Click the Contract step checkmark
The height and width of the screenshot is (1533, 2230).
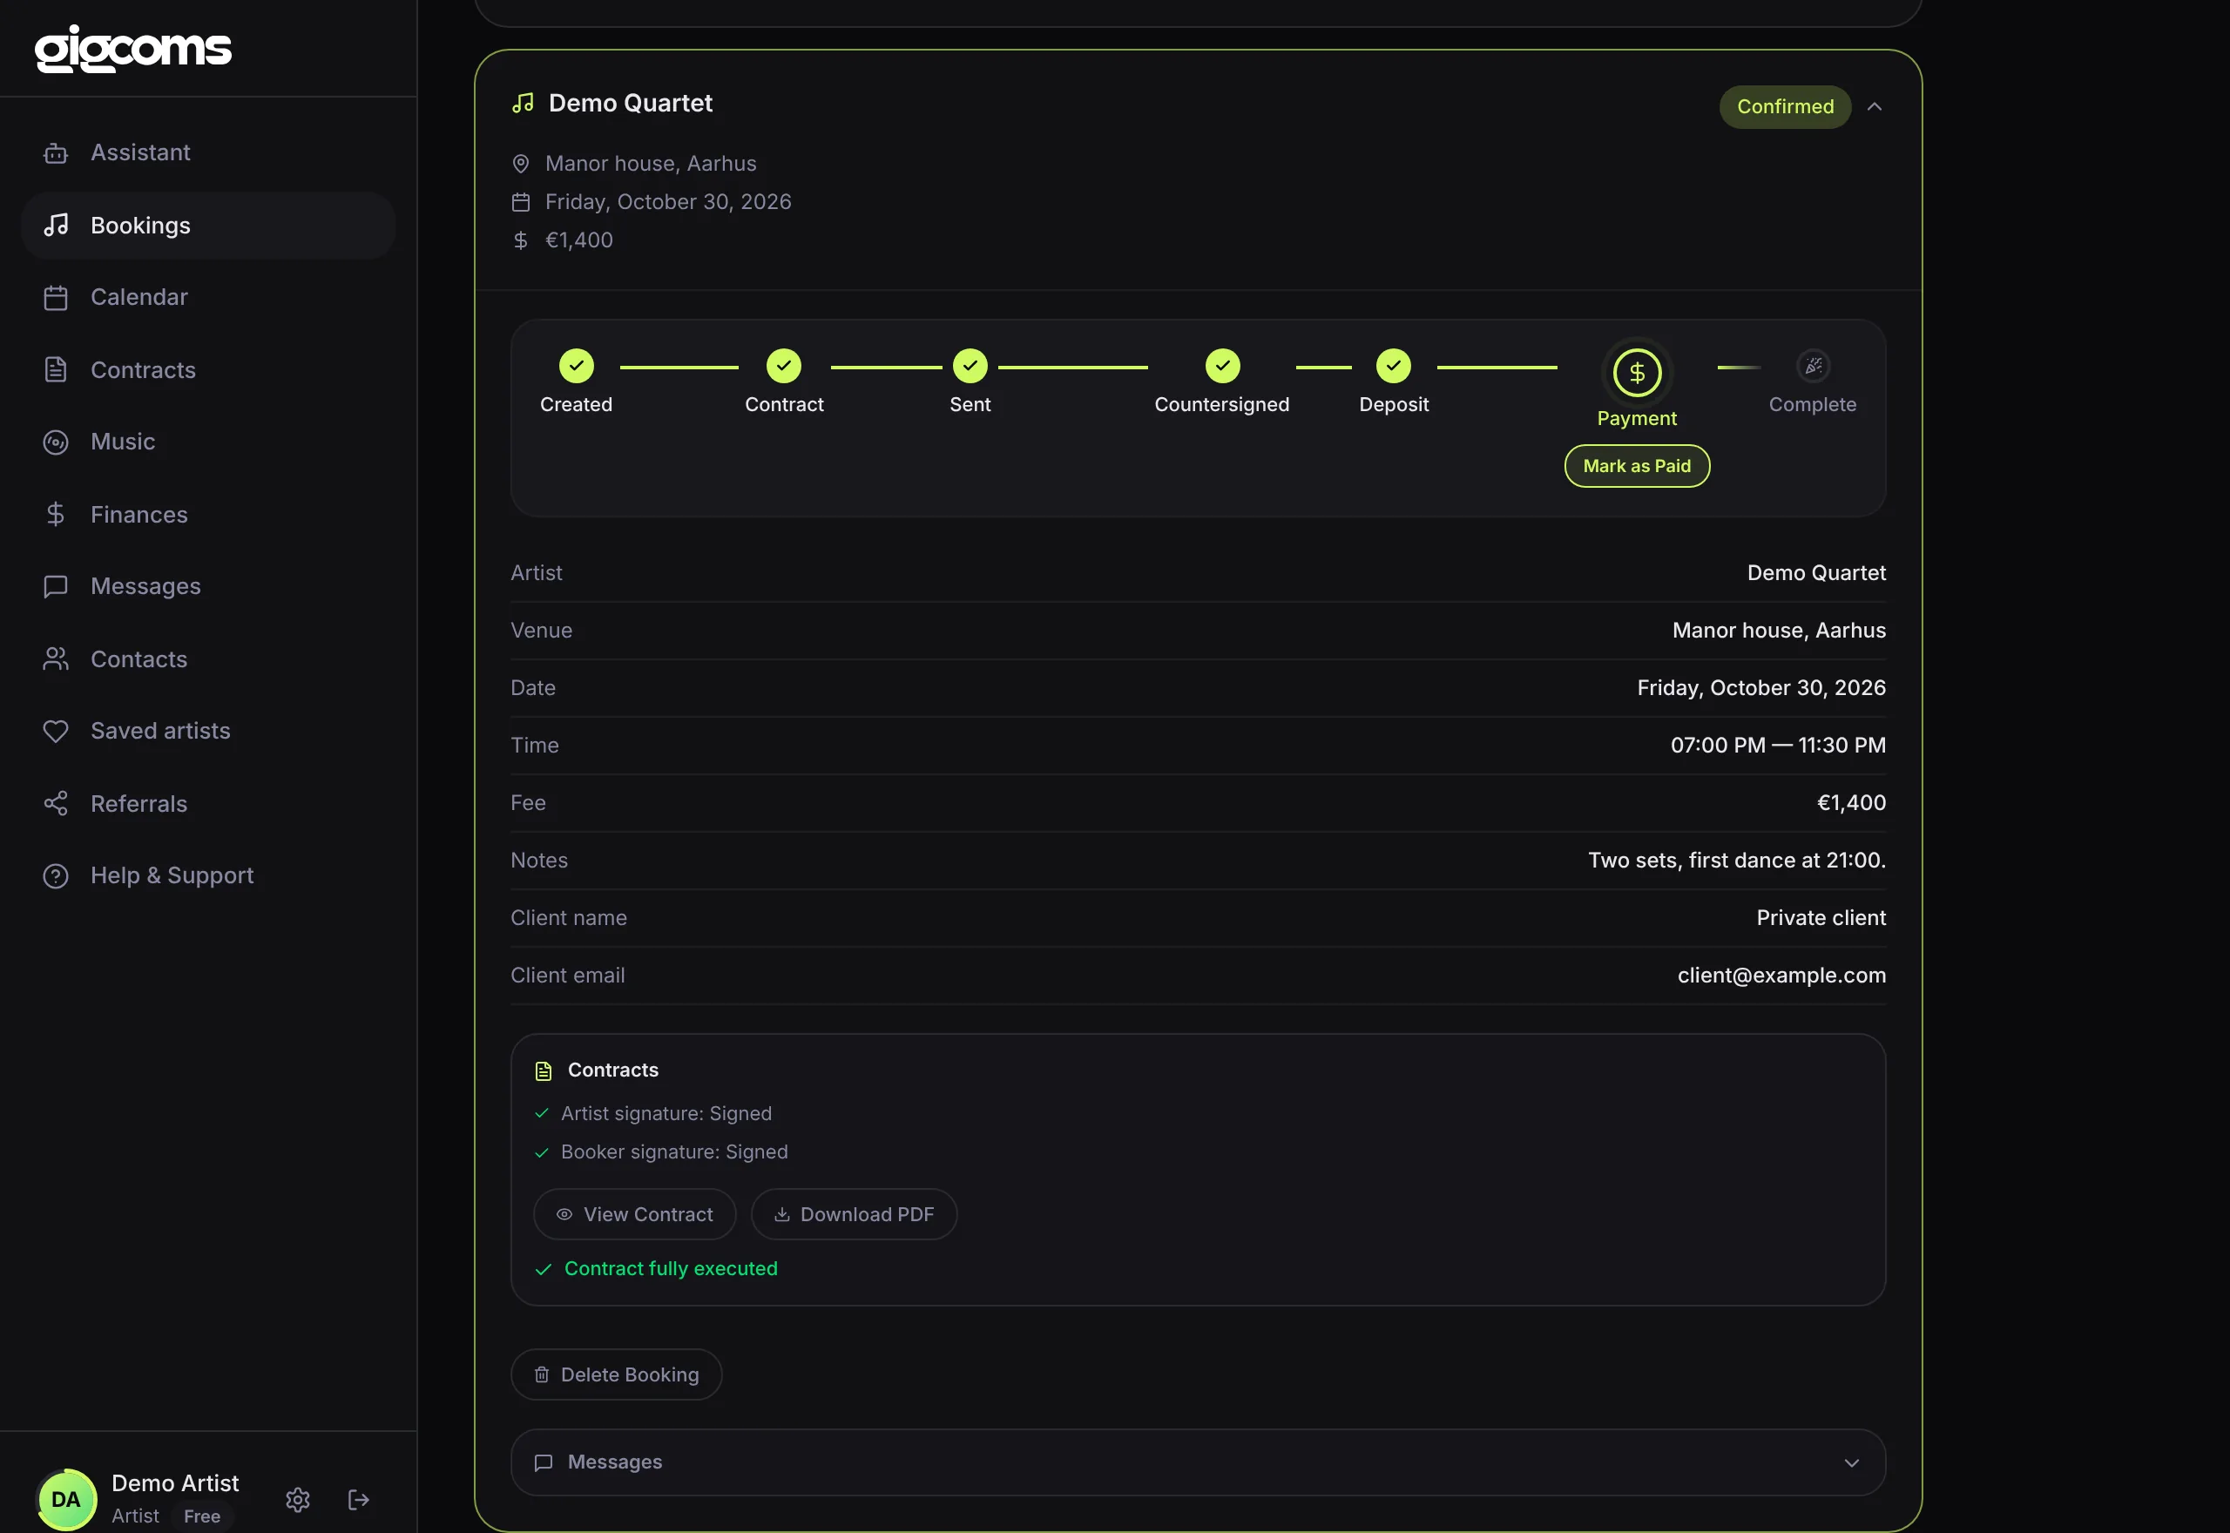tap(784, 366)
